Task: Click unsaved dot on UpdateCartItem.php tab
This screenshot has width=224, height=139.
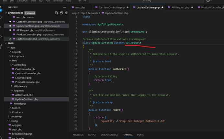Action: 162,7
